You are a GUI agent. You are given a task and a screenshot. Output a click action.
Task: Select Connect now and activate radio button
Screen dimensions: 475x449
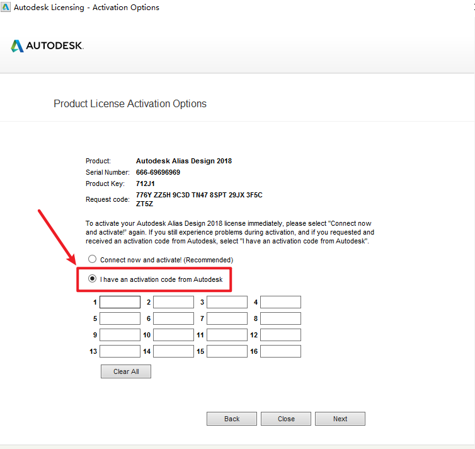(92, 259)
